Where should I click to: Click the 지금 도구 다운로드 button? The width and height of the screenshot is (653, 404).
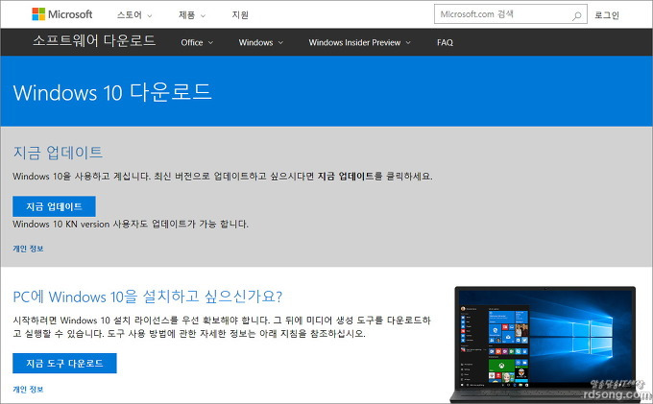(x=64, y=364)
